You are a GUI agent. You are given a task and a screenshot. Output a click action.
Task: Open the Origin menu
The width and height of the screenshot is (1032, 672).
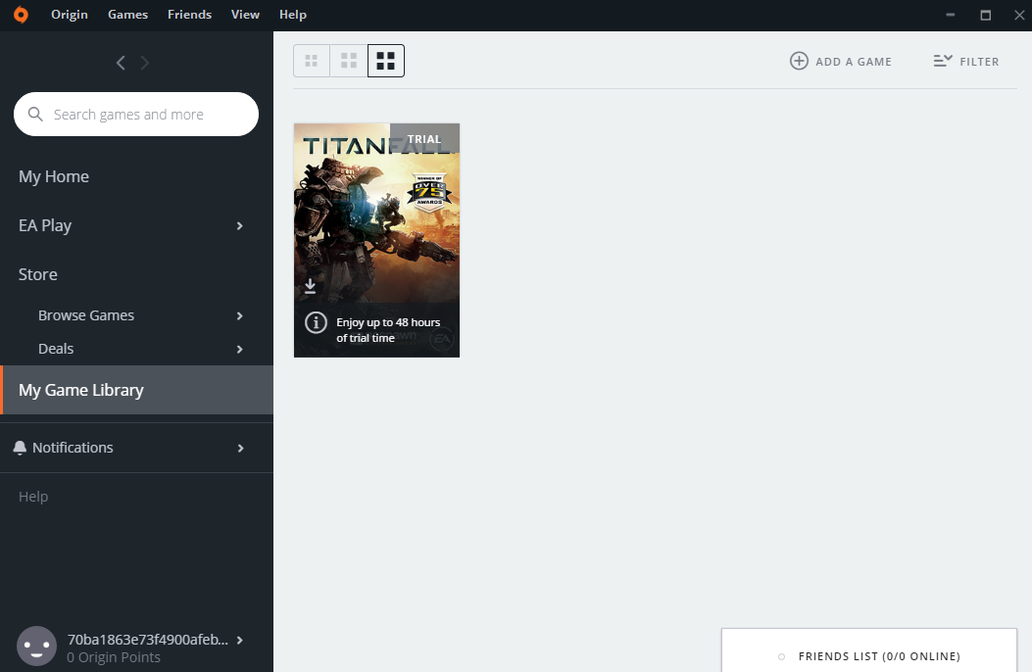tap(70, 15)
